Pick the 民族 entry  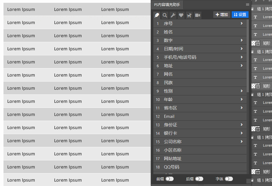pos(200,82)
